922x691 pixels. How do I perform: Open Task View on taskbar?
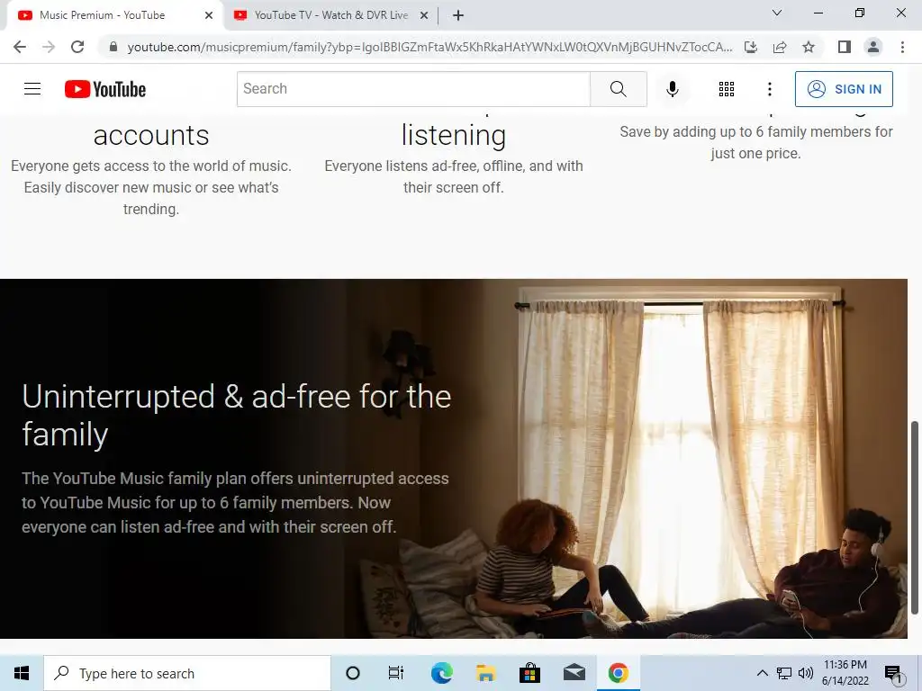pos(396,673)
